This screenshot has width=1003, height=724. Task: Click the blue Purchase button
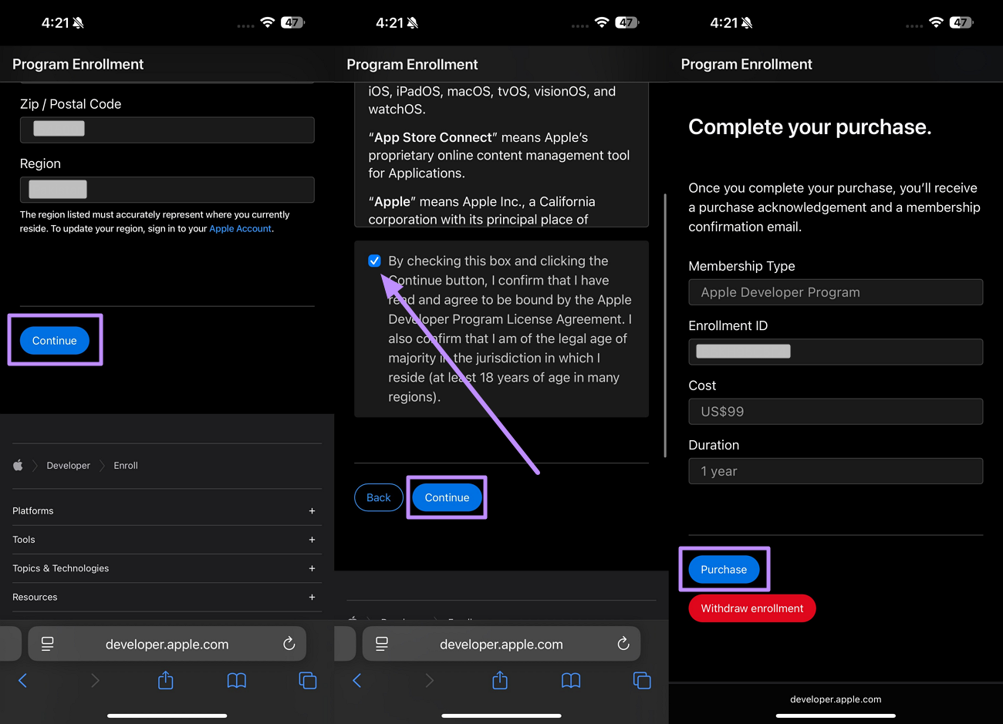pos(724,569)
